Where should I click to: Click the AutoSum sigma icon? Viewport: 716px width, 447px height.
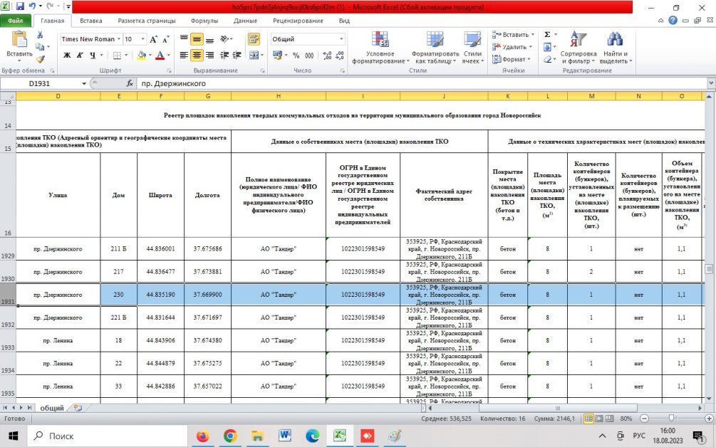click(547, 34)
